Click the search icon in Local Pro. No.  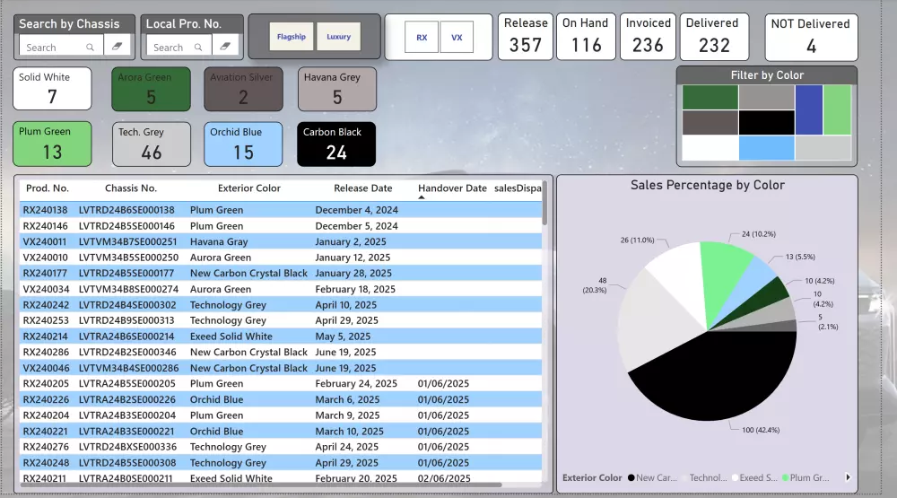pos(198,48)
